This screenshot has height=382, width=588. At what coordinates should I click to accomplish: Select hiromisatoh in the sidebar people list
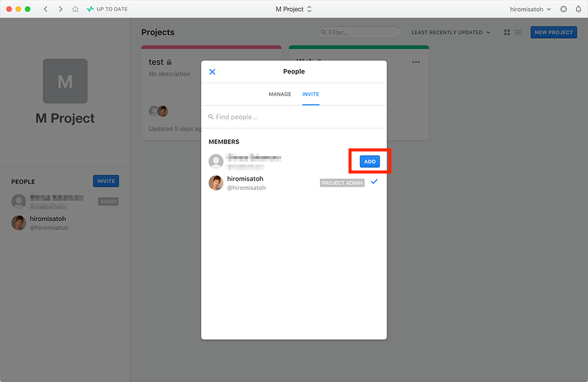[x=65, y=223]
